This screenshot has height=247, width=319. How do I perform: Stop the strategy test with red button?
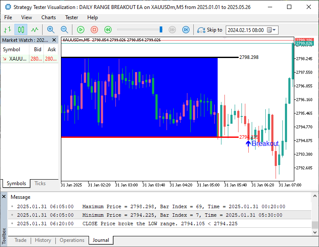(94, 29)
